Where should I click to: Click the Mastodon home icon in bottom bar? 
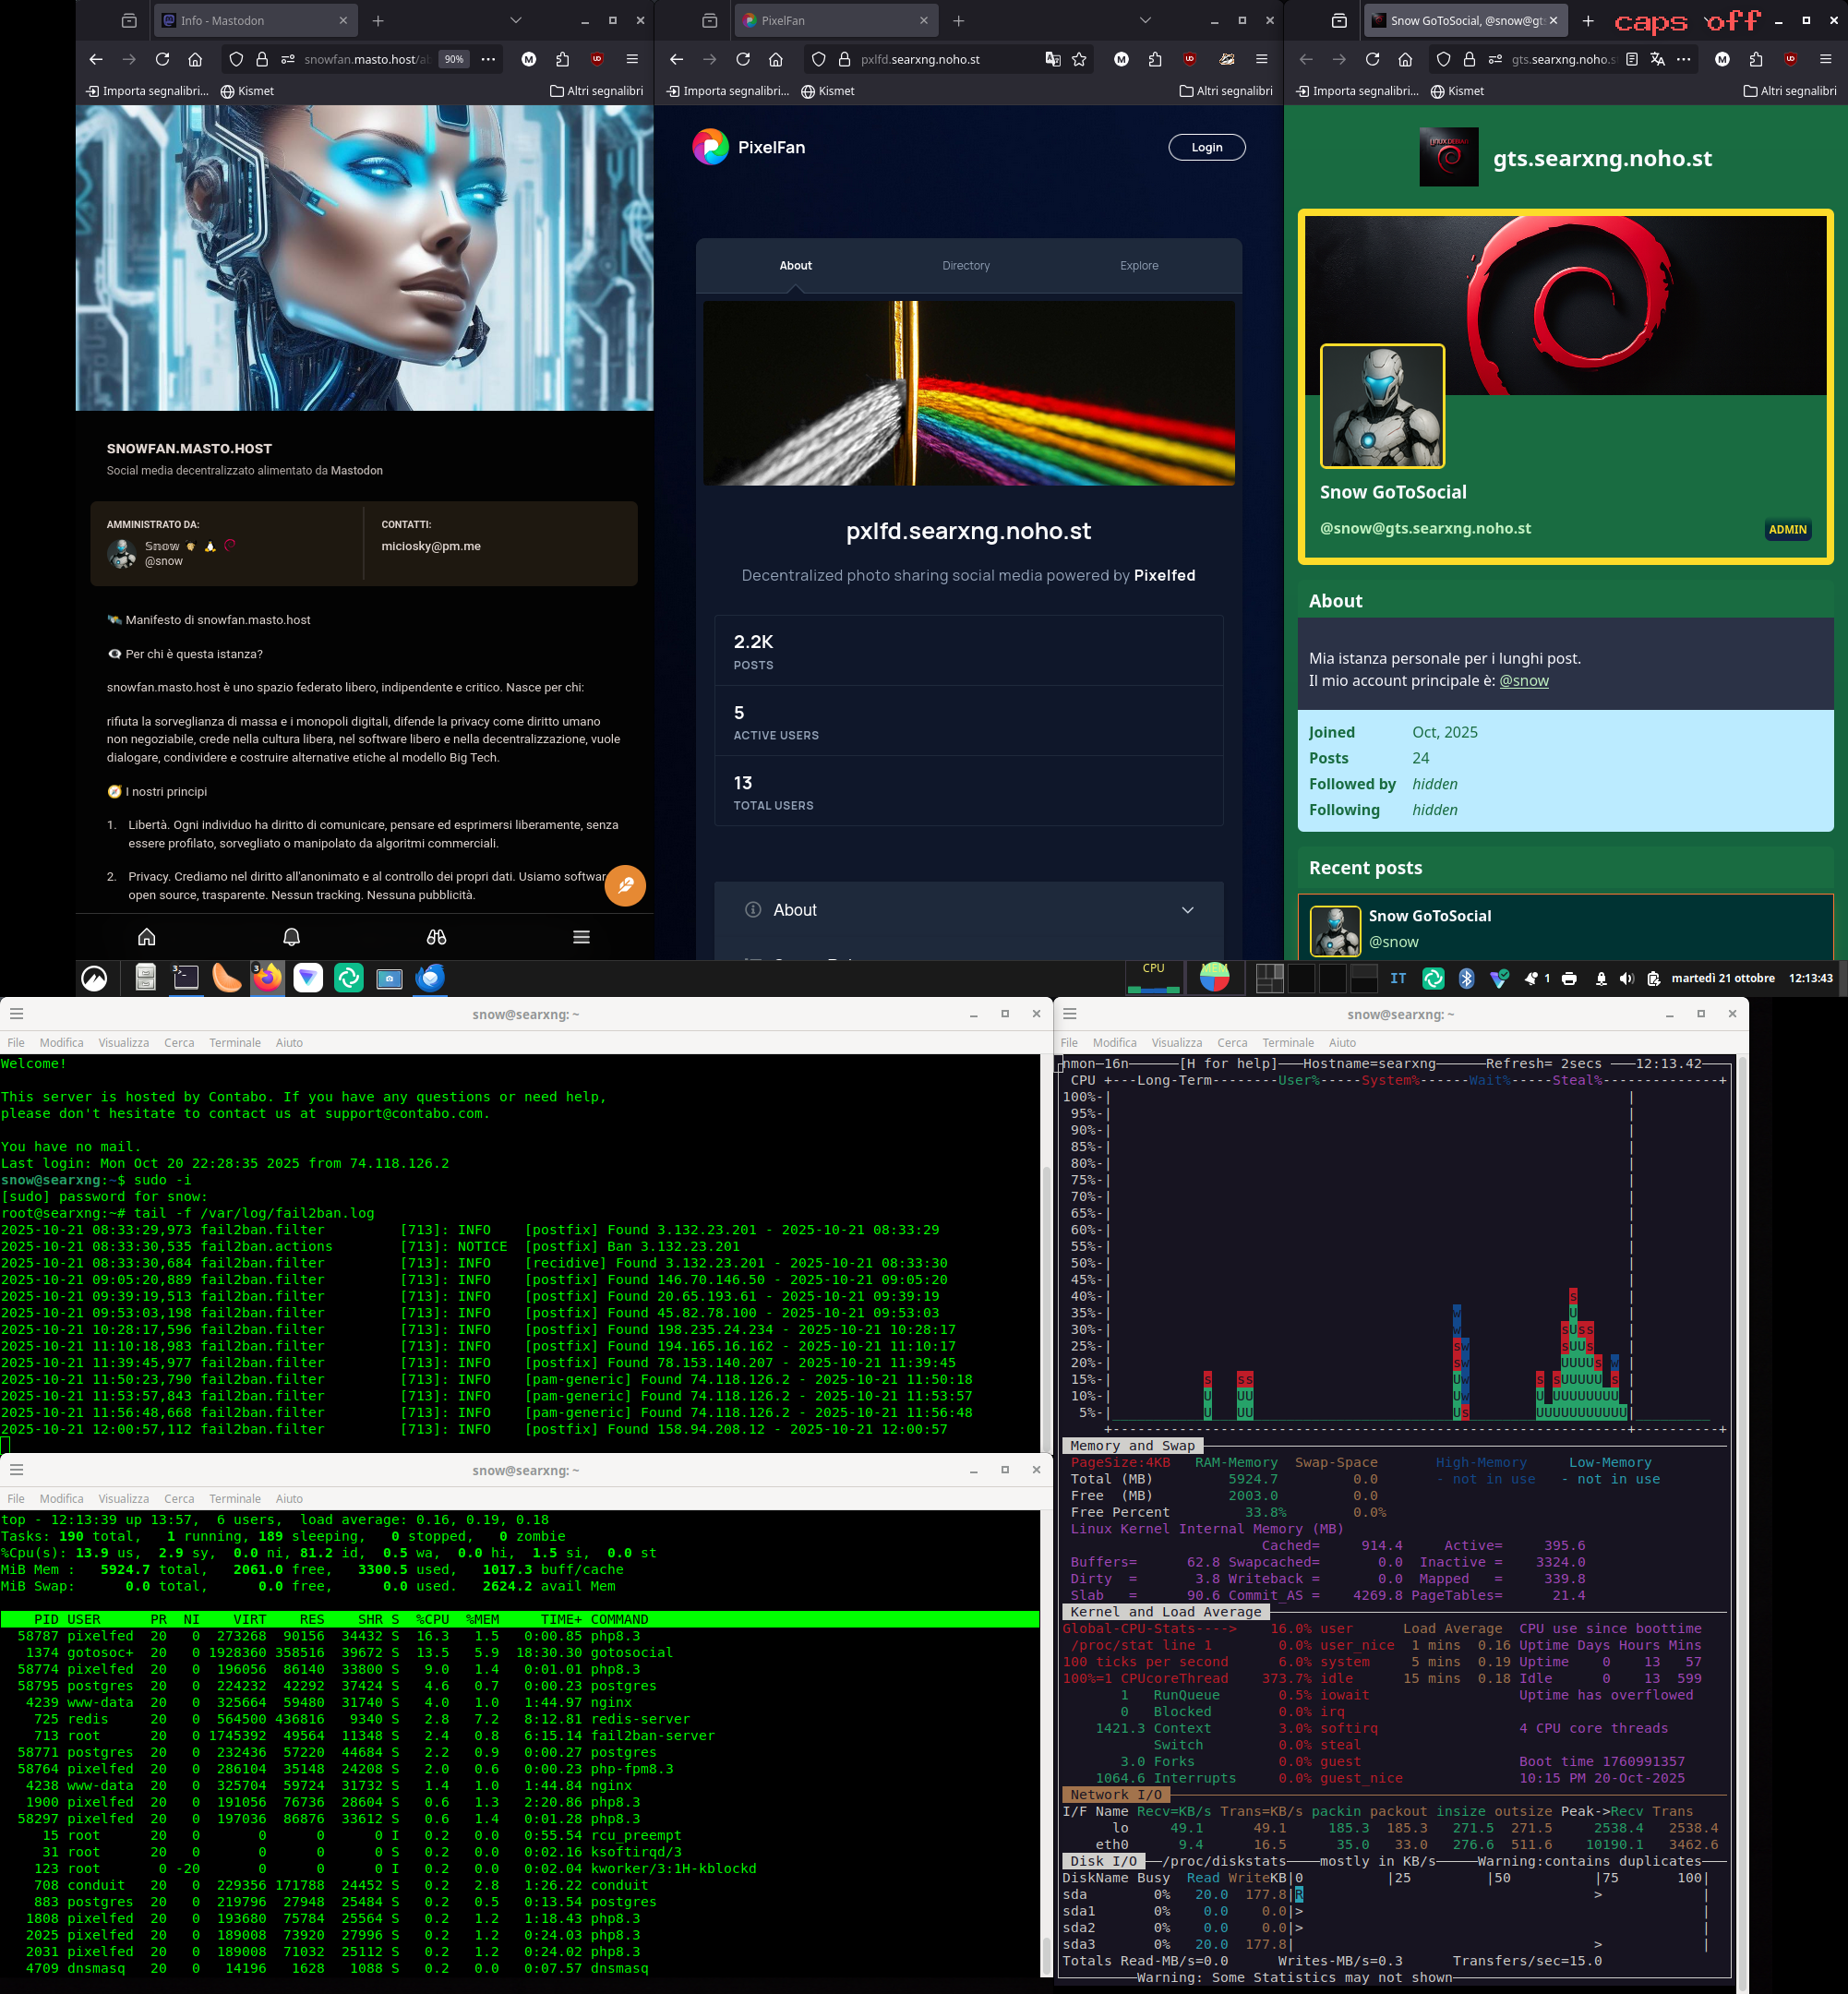[147, 937]
